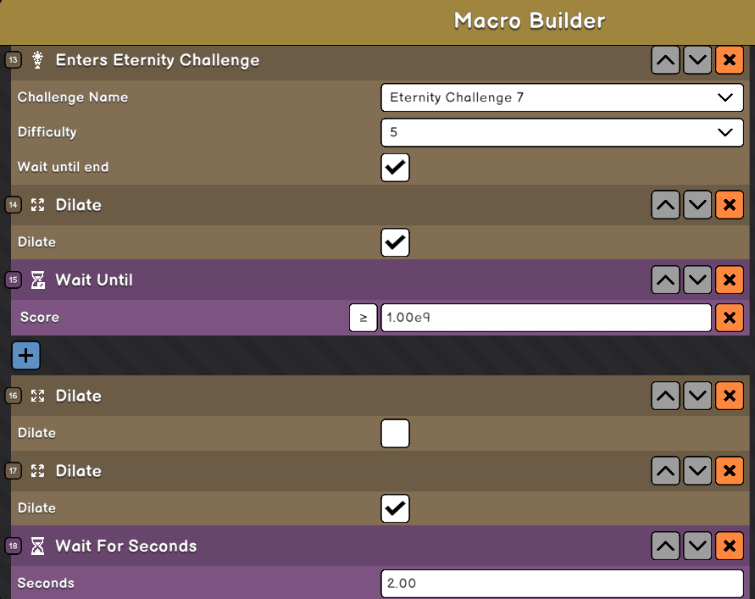Enable the Dilate checkbox in step 16
This screenshot has height=599, width=755.
(396, 433)
